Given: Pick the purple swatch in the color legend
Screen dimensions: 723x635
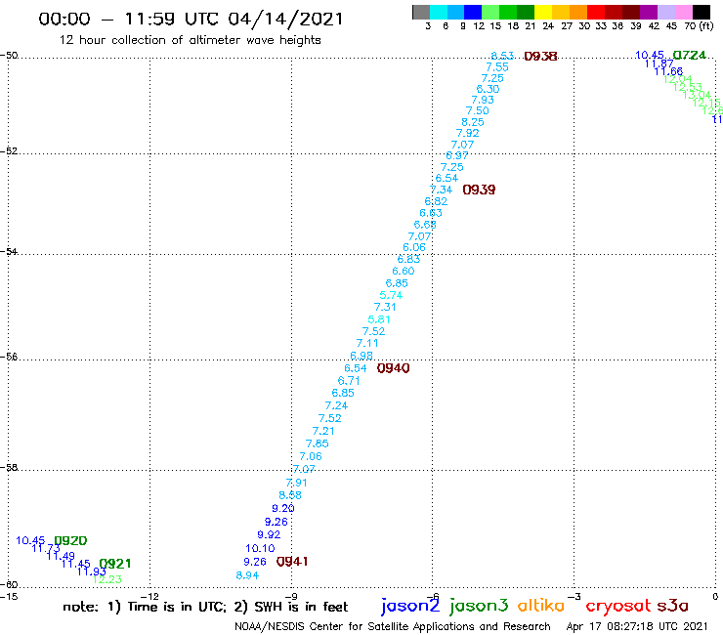Looking at the screenshot, I should pos(649,12).
